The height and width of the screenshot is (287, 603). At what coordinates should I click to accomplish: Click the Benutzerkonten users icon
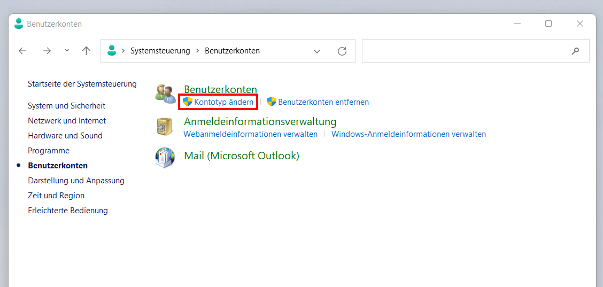(x=166, y=94)
